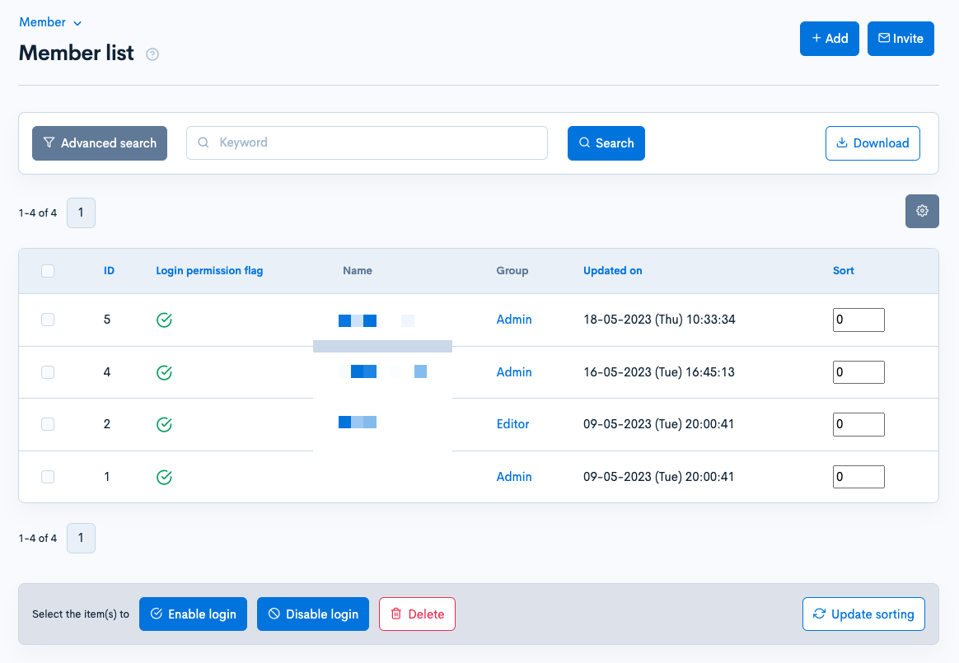Open the name link for member ID 4

pyautogui.click(x=382, y=371)
